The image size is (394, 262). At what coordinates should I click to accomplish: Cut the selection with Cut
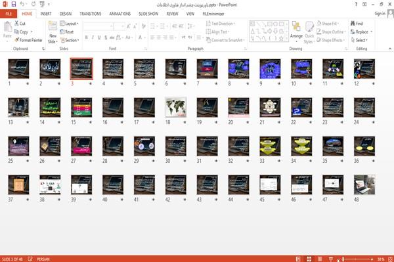tap(20, 24)
